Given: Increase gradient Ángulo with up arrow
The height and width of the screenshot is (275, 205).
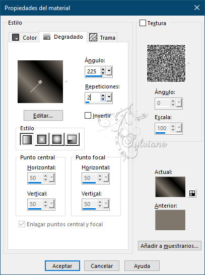Looking at the screenshot, I should [103, 69].
